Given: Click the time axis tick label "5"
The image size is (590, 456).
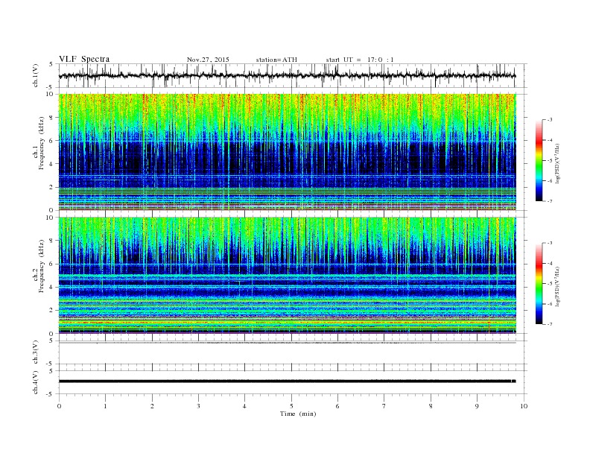Looking at the screenshot, I should click(x=291, y=406).
